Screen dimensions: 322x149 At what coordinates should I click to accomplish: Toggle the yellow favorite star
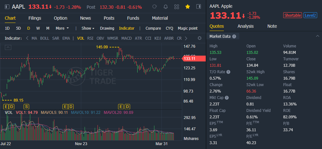click(188, 7)
